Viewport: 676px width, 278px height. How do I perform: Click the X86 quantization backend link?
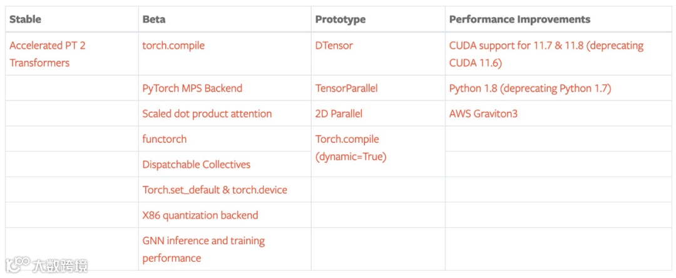tap(200, 215)
